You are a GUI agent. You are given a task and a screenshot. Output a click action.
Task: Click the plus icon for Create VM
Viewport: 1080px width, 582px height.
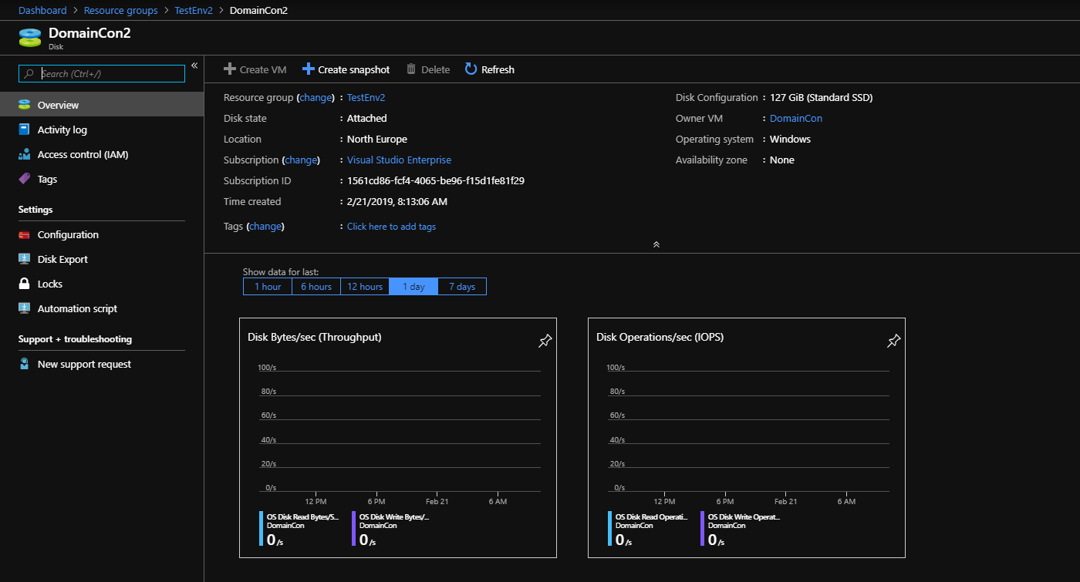point(230,69)
